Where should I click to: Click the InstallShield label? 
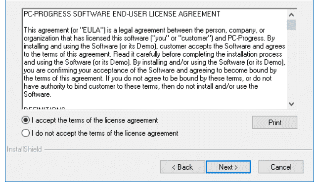click(24, 149)
